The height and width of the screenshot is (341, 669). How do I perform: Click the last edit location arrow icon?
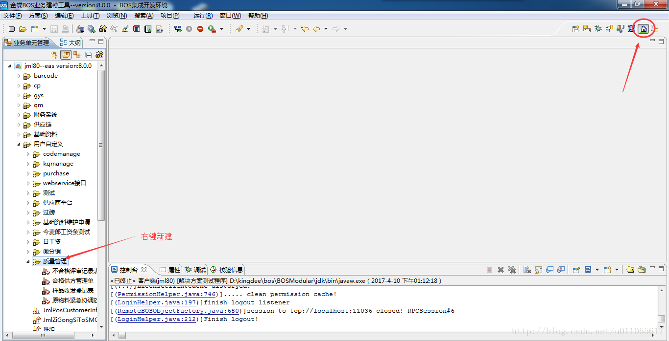(305, 29)
